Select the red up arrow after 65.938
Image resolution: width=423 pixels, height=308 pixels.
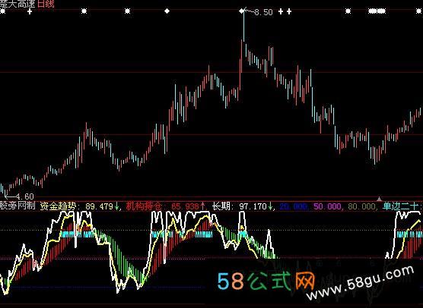click(202, 206)
